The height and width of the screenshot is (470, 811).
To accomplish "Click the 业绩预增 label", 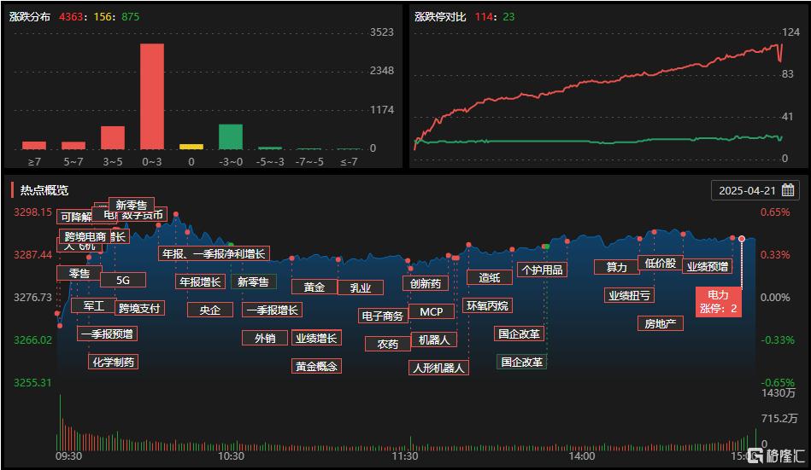I will click(708, 266).
